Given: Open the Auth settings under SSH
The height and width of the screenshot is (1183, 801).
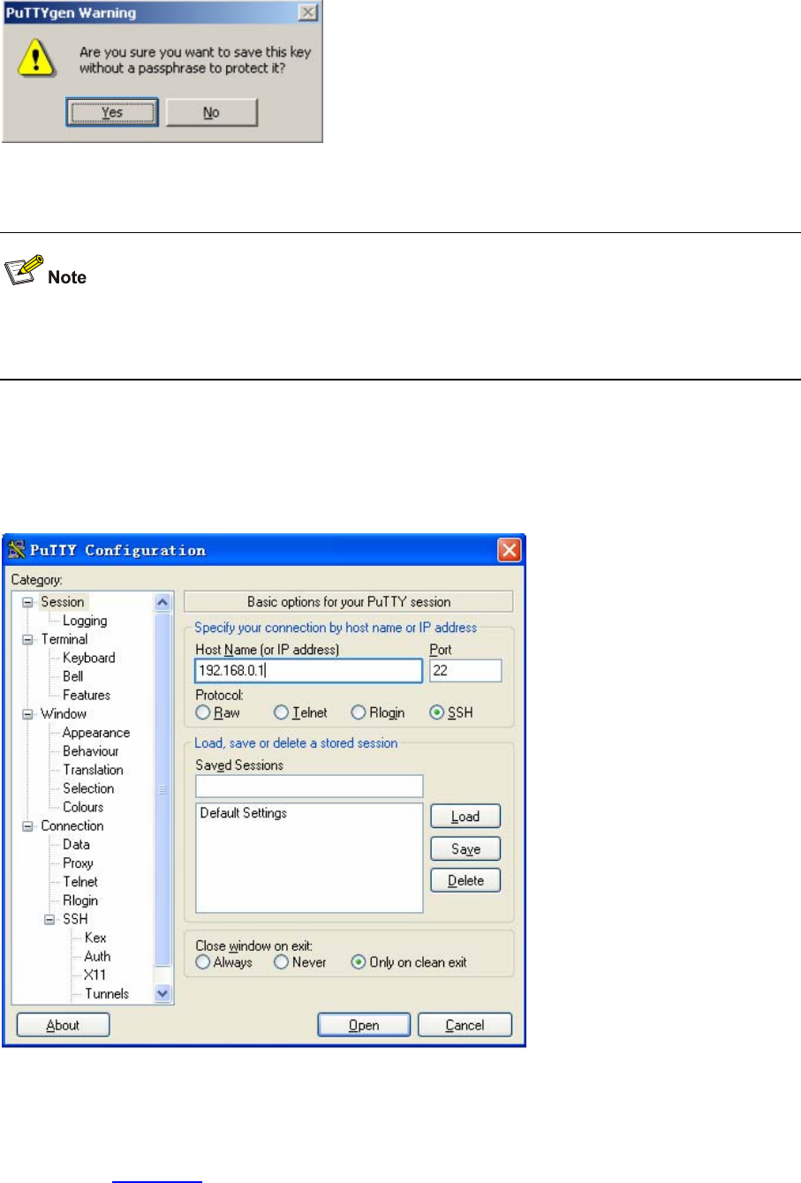Looking at the screenshot, I should click(x=97, y=956).
